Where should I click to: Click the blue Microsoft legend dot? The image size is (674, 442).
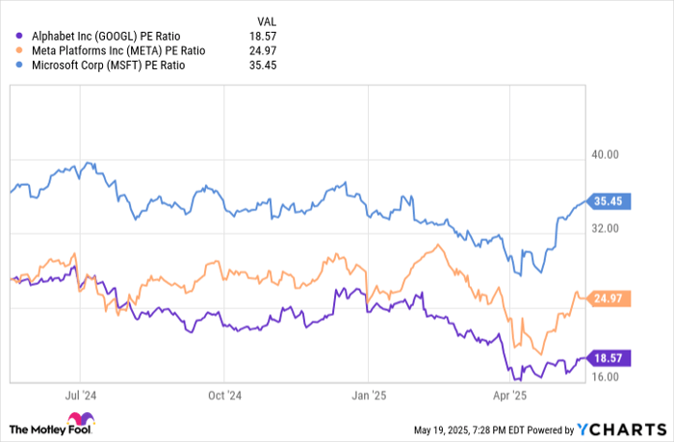pos(21,65)
